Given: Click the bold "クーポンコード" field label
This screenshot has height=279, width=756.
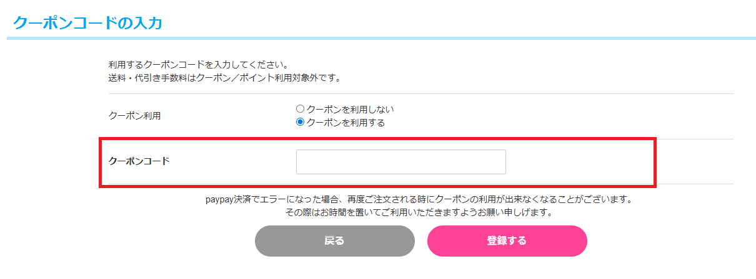Looking at the screenshot, I should coord(139,161).
